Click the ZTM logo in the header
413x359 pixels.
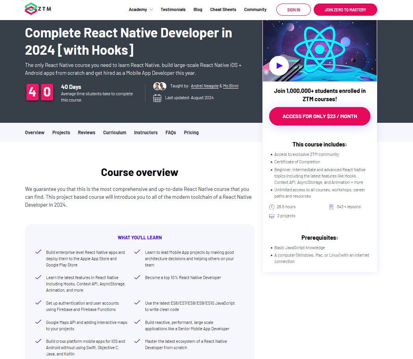pyautogui.click(x=38, y=9)
